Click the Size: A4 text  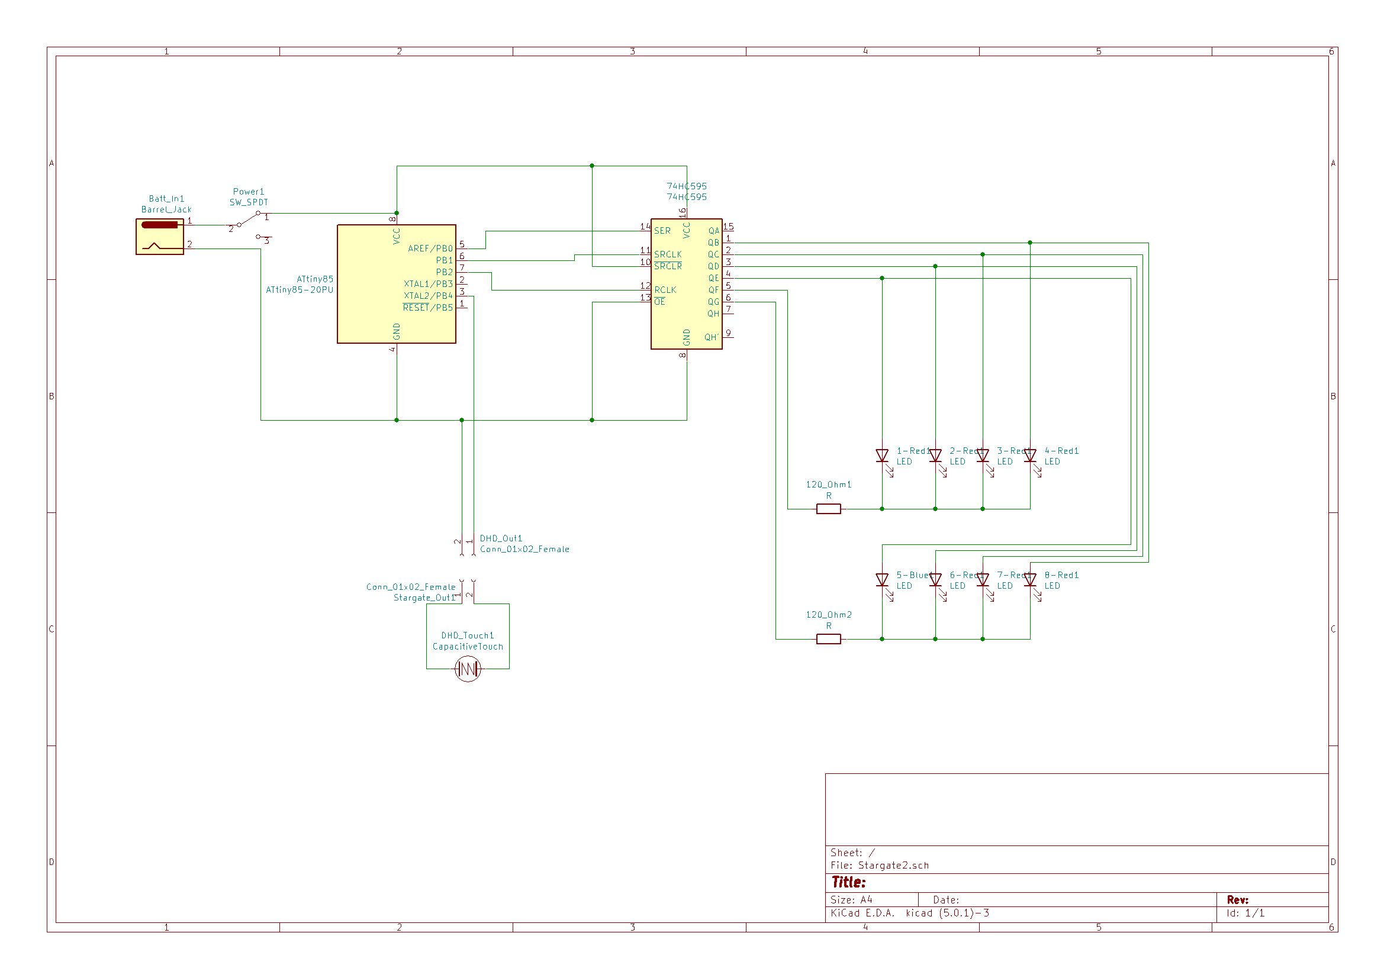[851, 900]
